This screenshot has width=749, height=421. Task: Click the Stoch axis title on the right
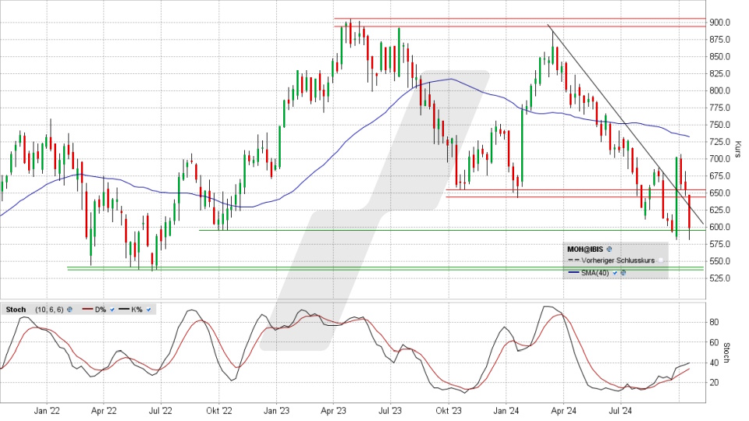pyautogui.click(x=726, y=352)
